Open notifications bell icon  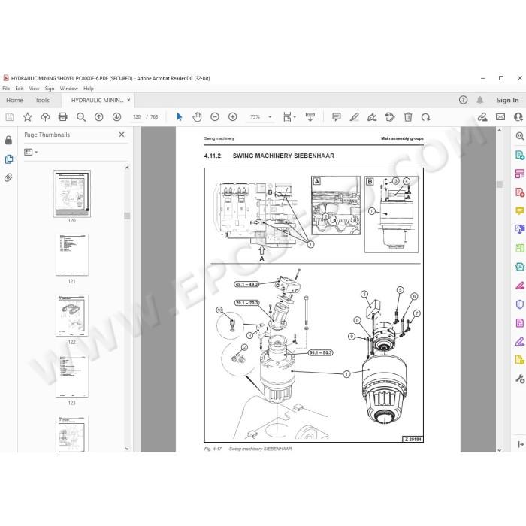click(x=480, y=100)
